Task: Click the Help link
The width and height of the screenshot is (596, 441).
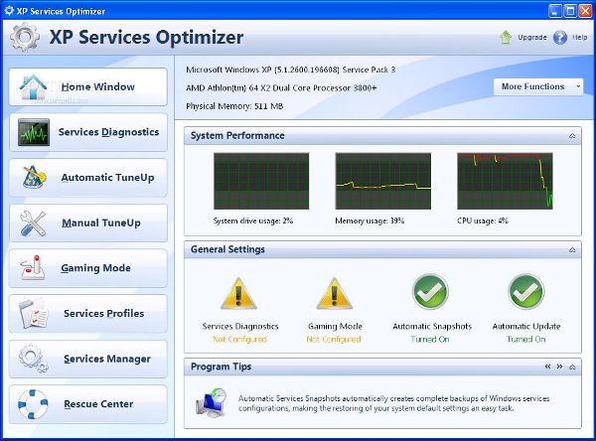Action: pos(579,38)
